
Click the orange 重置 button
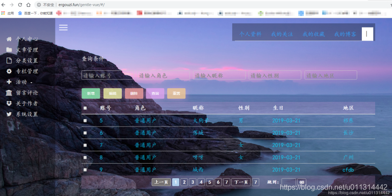[x=176, y=94]
